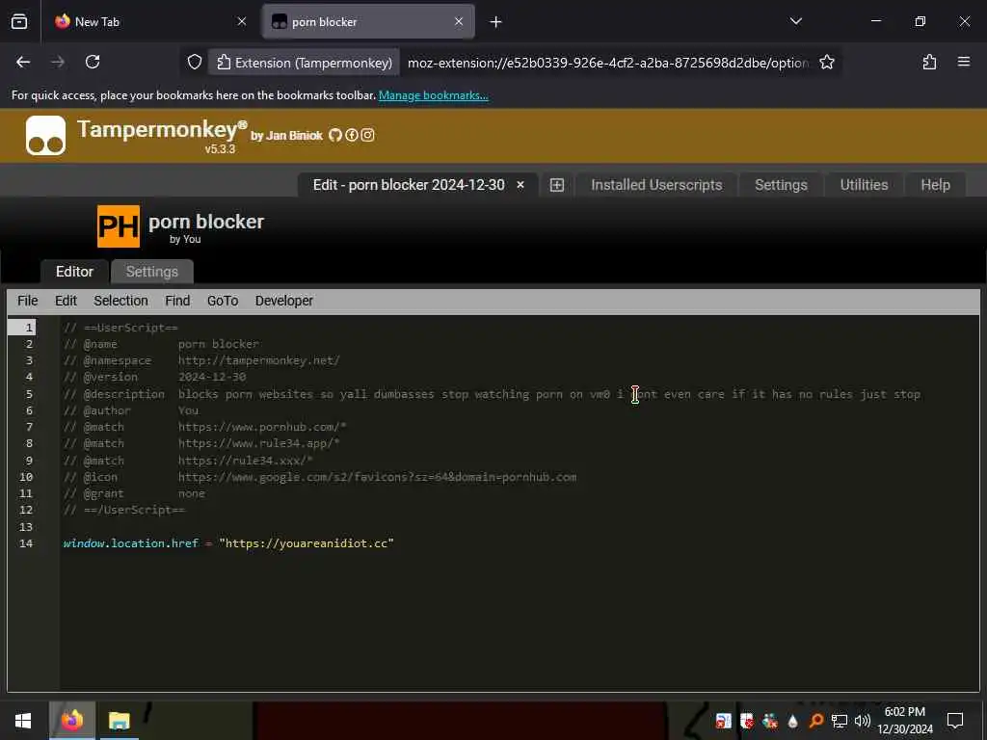This screenshot has width=987, height=740.
Task: Create a new userscript with plus icon
Action: (x=556, y=185)
